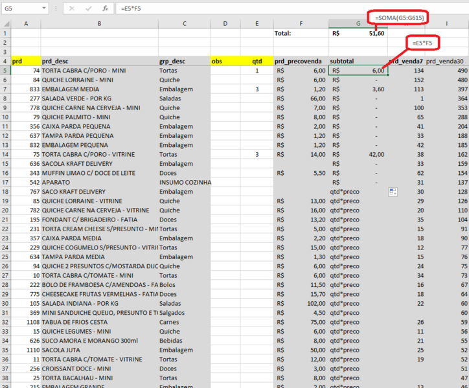Click the Insert Function fx icon
The width and height of the screenshot is (469, 388).
pos(106,8)
